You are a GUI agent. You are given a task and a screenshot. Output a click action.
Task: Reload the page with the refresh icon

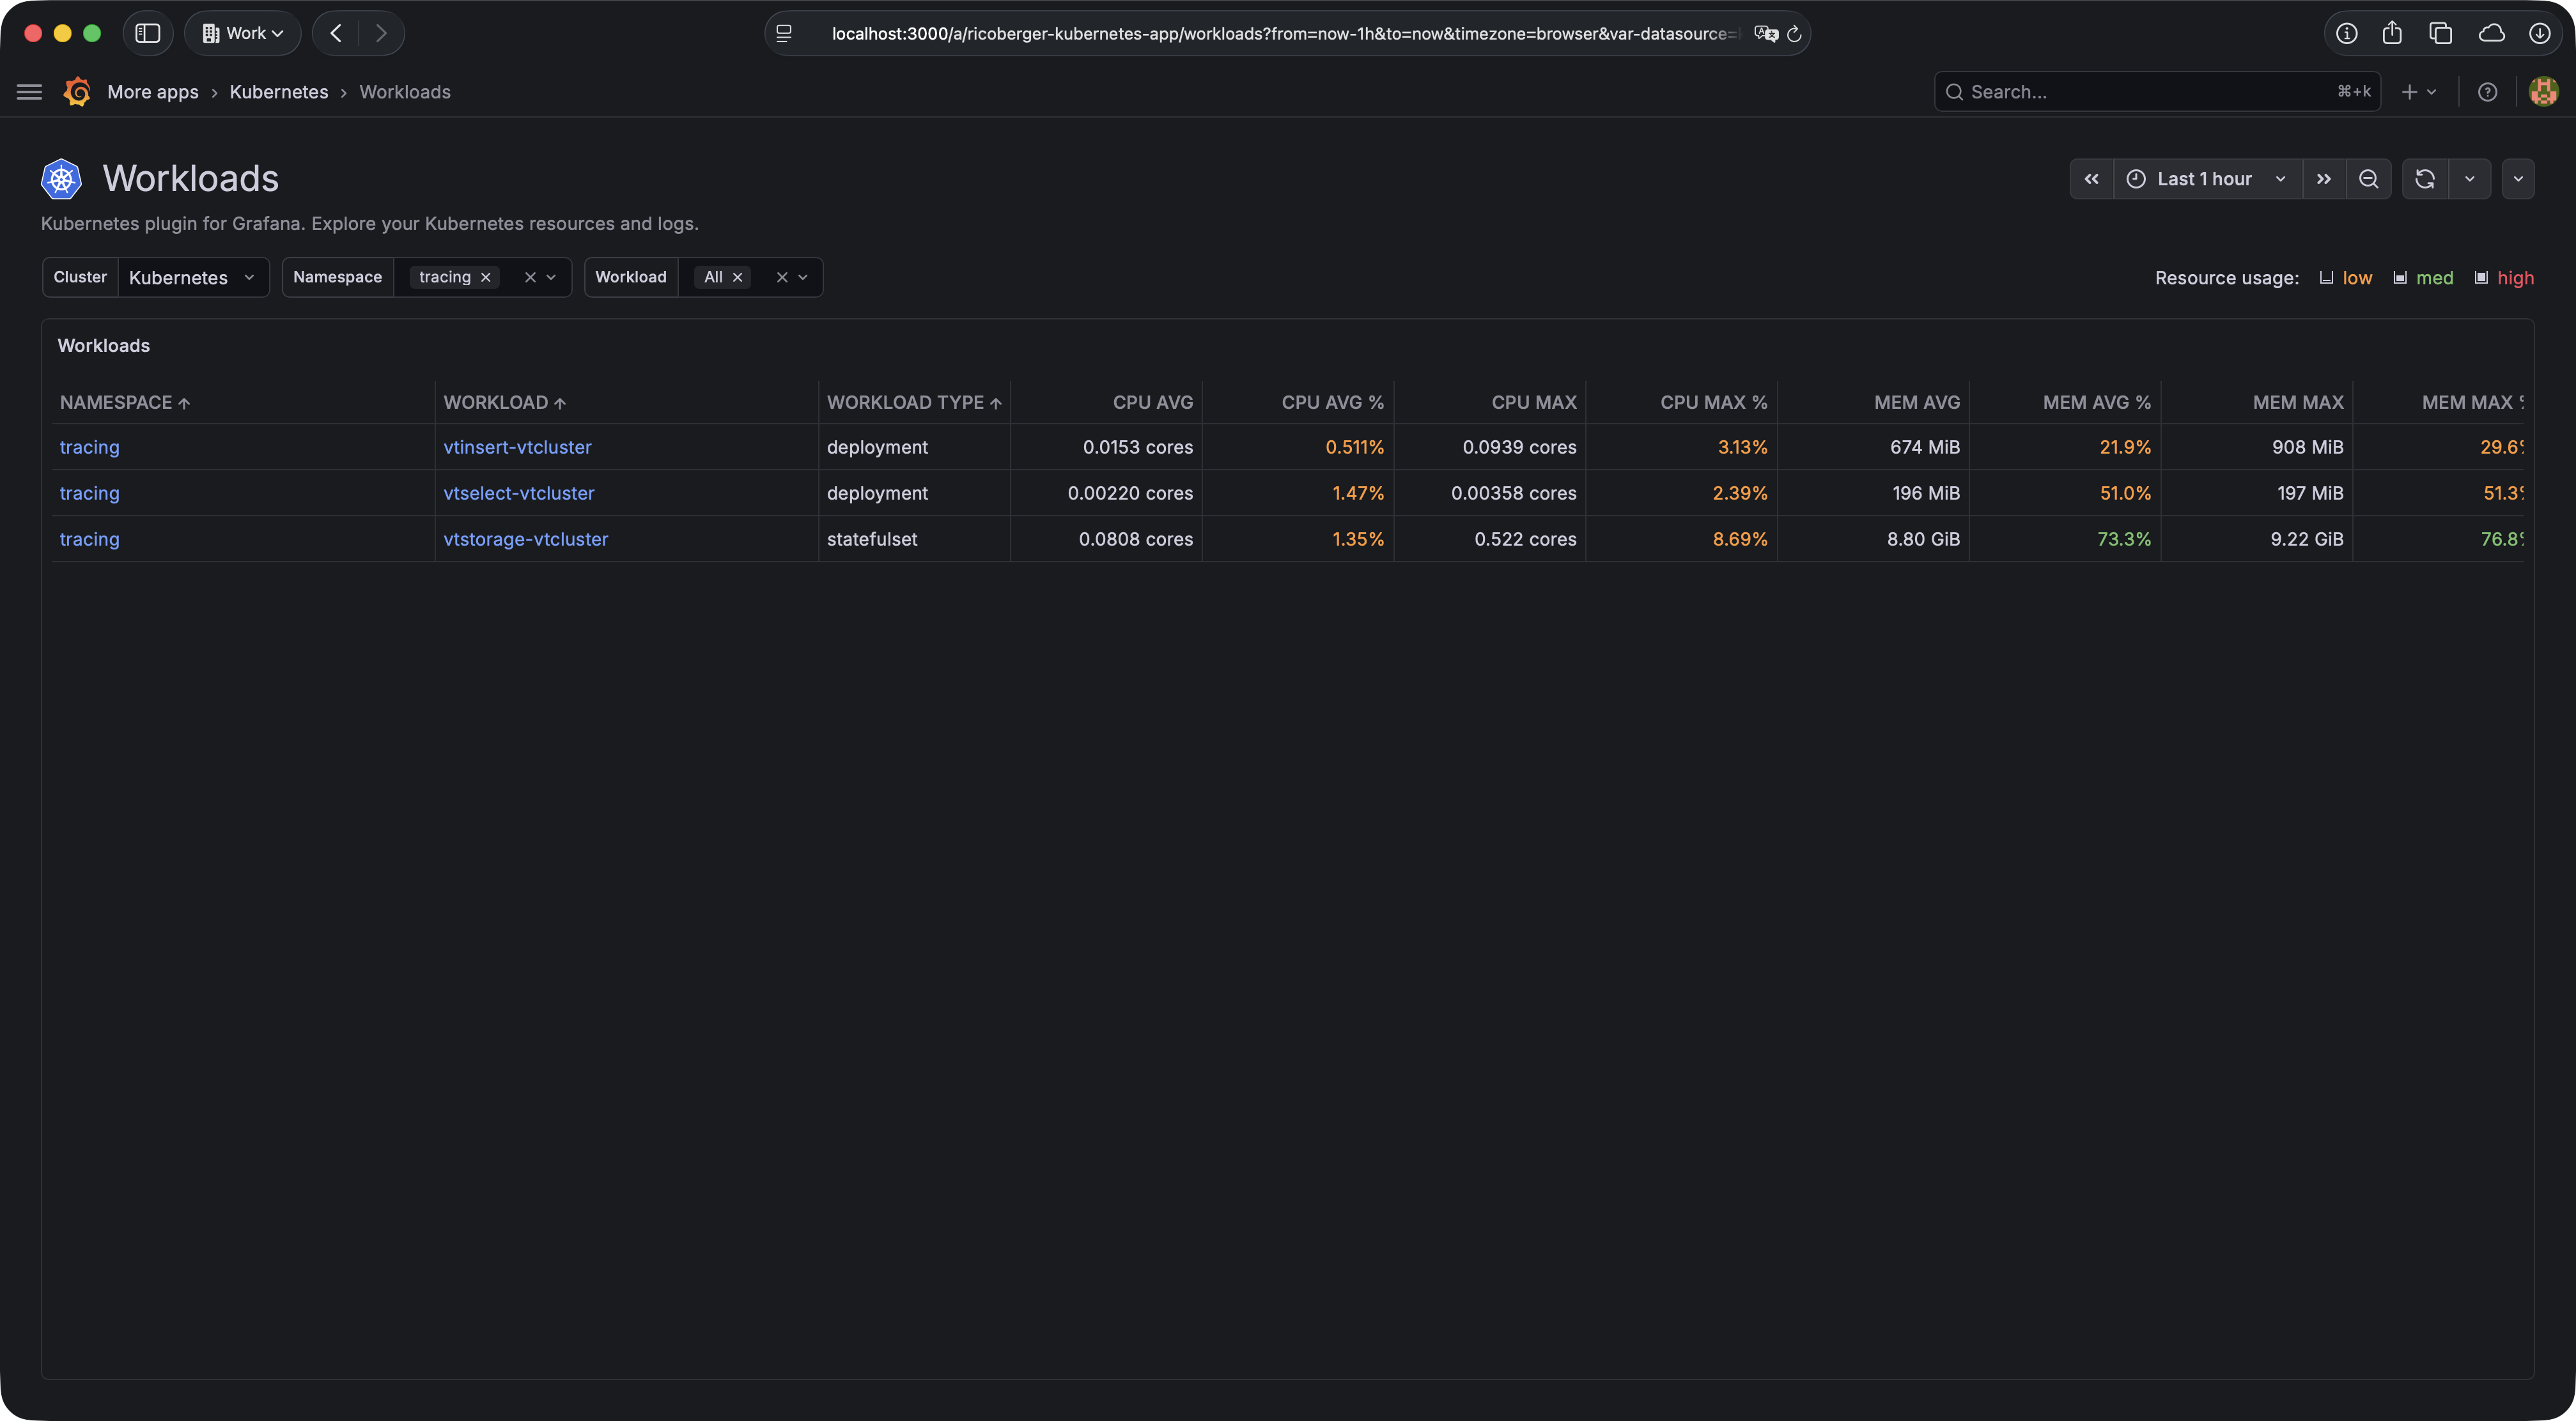(x=1794, y=33)
